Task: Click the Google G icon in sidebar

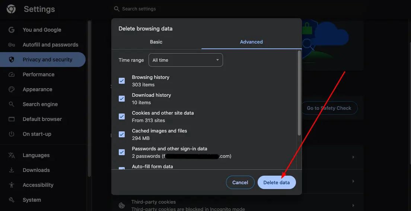Action: click(x=11, y=30)
